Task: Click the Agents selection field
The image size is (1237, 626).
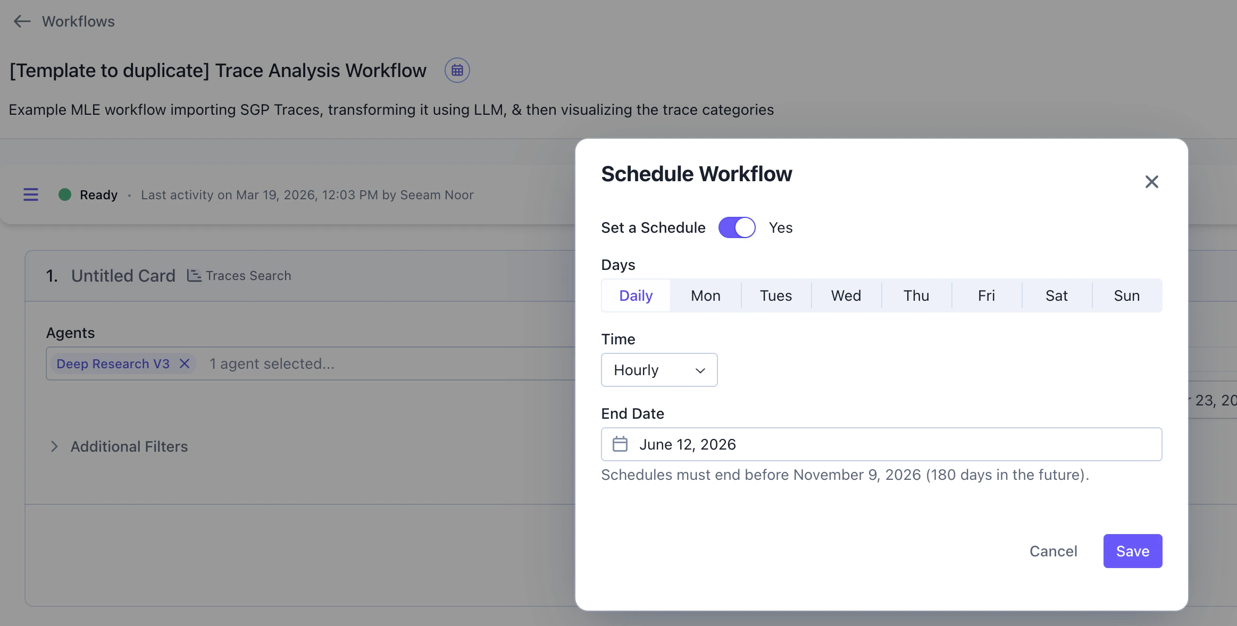Action: [311, 363]
